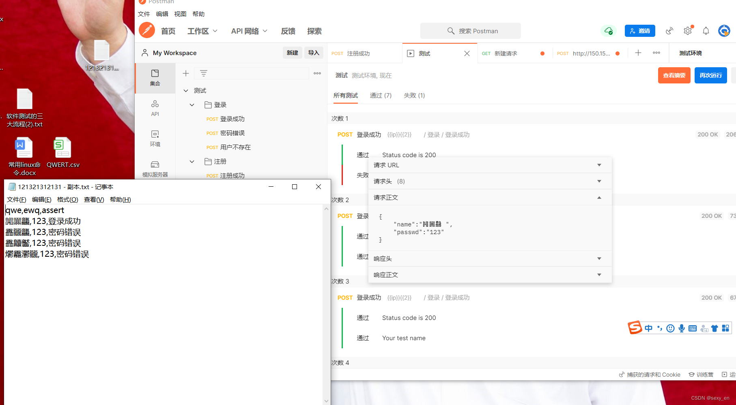736x405 pixels.
Task: Open the 编辑 menu in Postman
Action: 162,14
